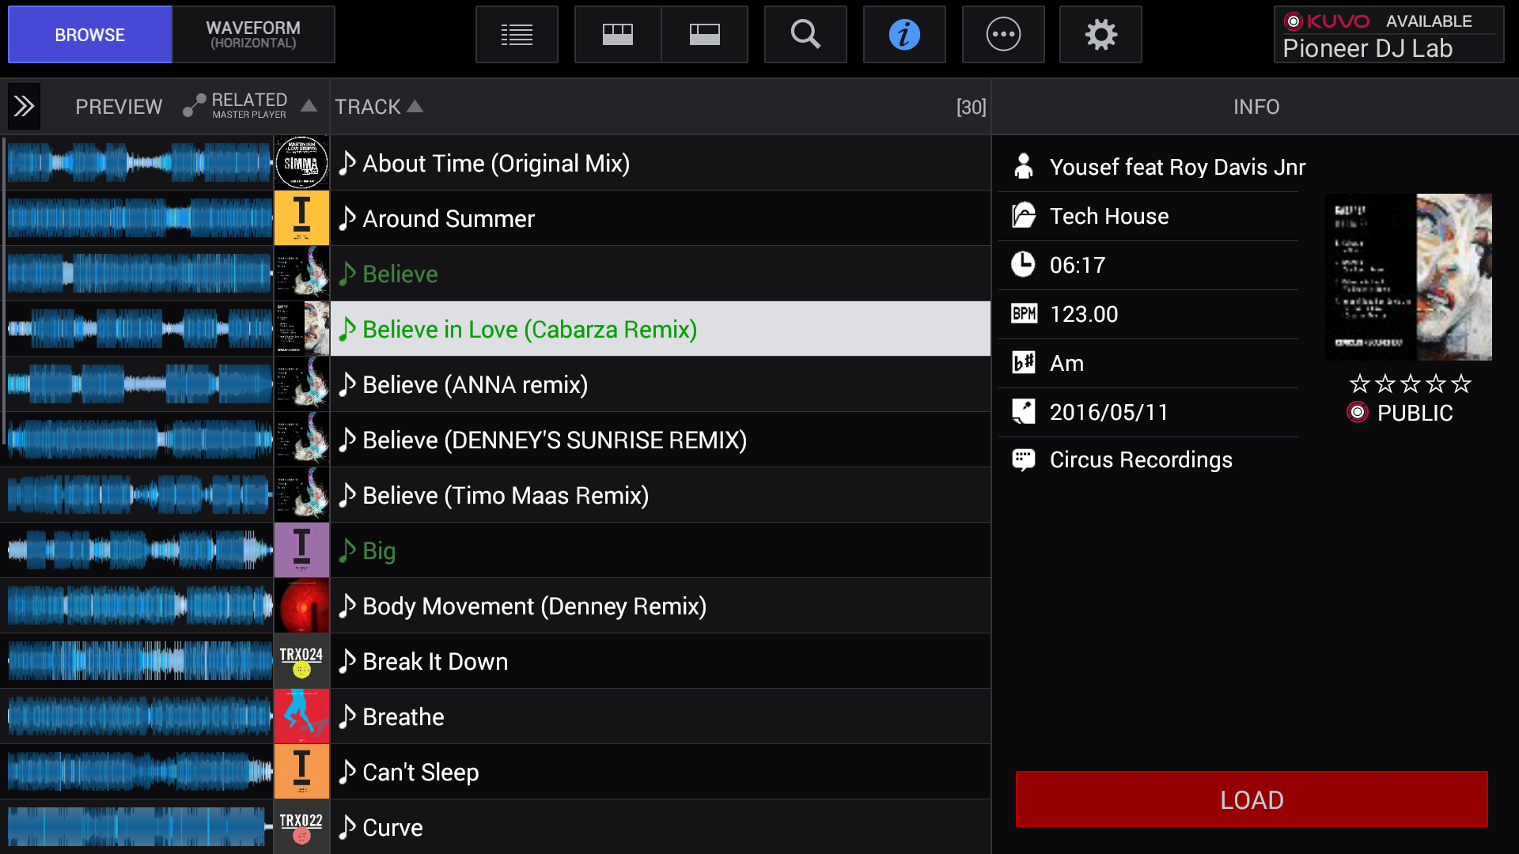Click the Break It Down preview waveform
Screen dimensions: 1519x854
[140, 661]
